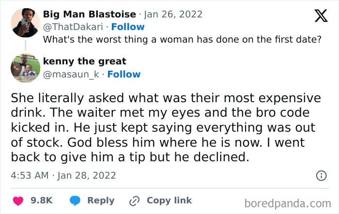Open the 4:53 AM Jan 28, 2022 timestamp

coord(64,175)
